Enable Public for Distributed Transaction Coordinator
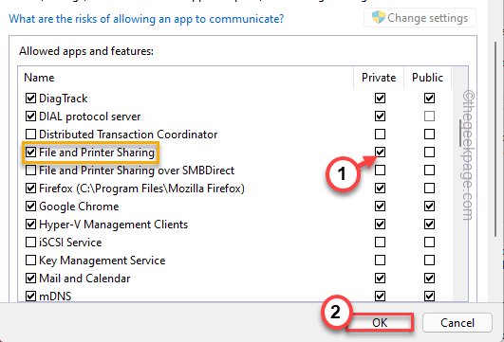The height and width of the screenshot is (342, 504). click(x=429, y=135)
